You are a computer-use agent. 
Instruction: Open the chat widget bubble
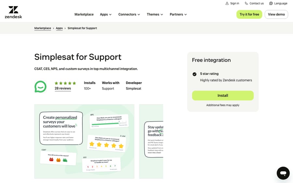click(x=283, y=173)
